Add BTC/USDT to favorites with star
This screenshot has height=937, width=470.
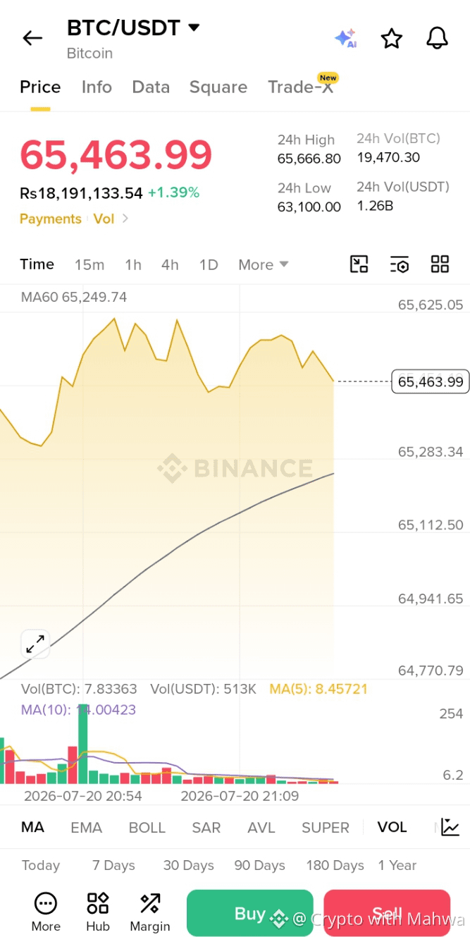[391, 38]
